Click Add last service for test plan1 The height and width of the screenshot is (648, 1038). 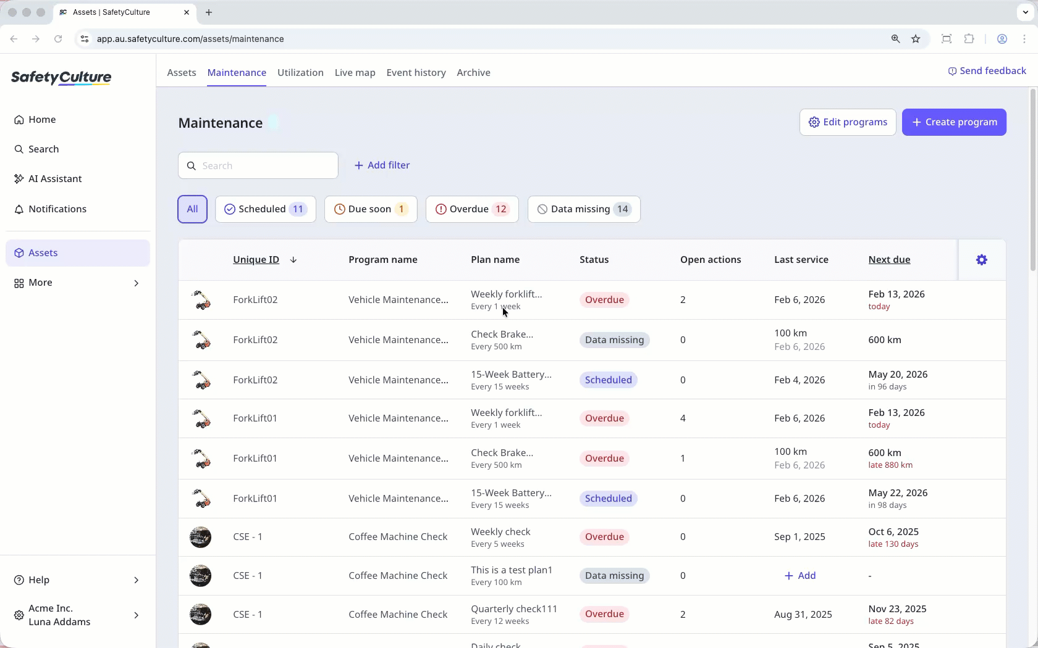click(800, 576)
